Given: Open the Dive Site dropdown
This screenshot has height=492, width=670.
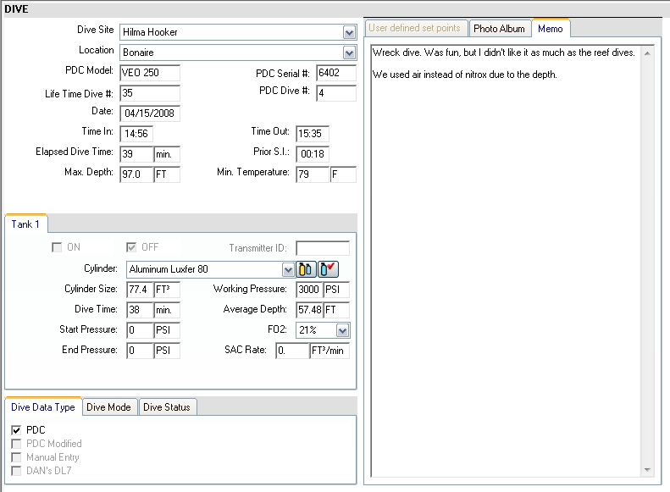Looking at the screenshot, I should pyautogui.click(x=349, y=32).
